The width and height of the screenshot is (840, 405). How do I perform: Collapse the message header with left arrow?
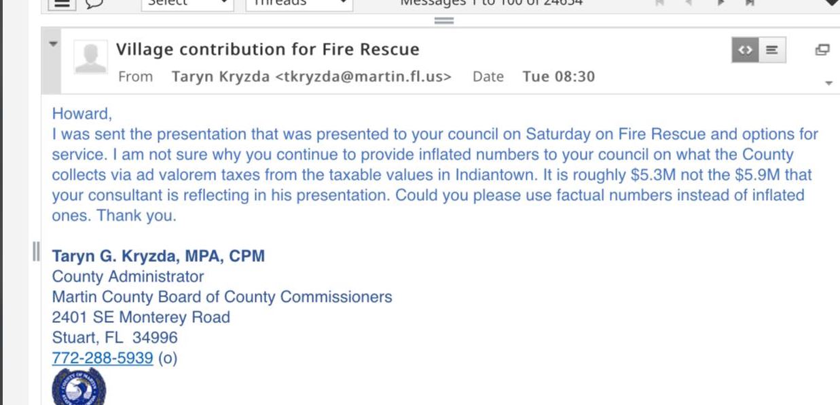(x=52, y=44)
